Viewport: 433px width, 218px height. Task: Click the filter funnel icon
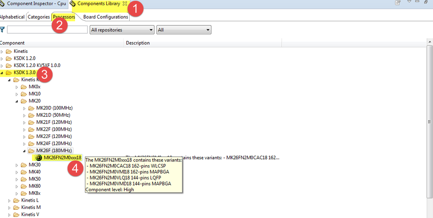pos(2,29)
